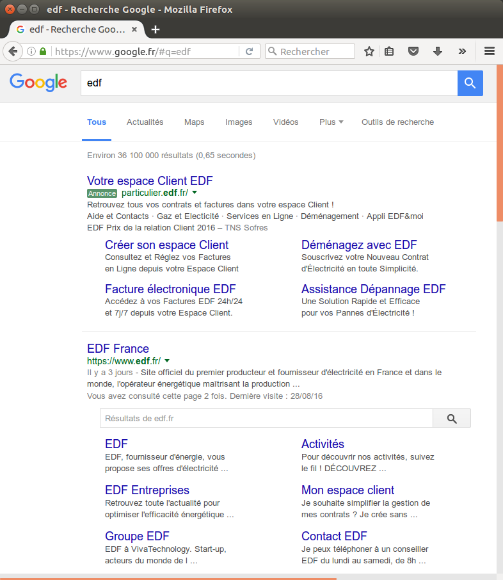
Task: Click the Google logo
Action: coord(38,82)
